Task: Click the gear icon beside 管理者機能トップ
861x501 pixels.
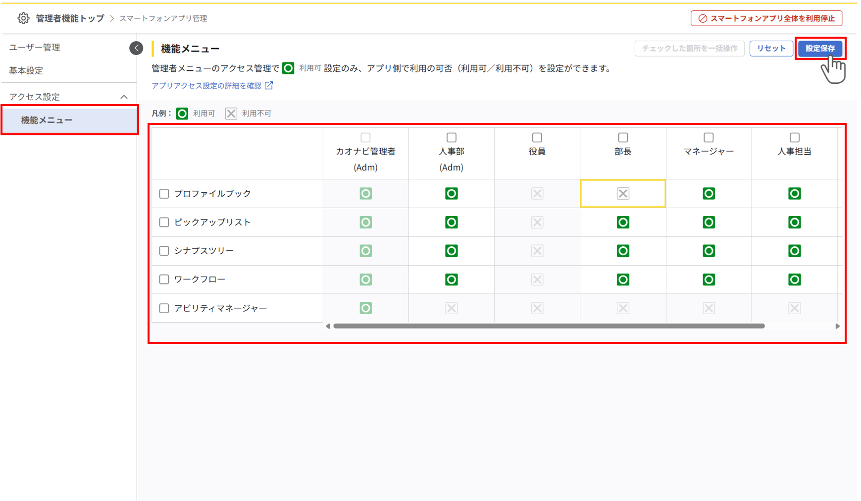Action: pyautogui.click(x=23, y=18)
